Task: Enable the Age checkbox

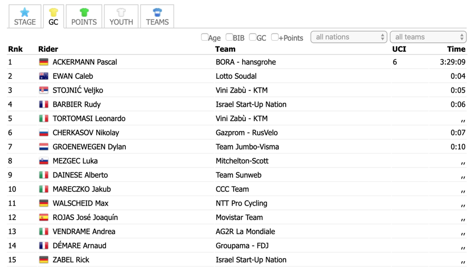Action: click(x=204, y=37)
